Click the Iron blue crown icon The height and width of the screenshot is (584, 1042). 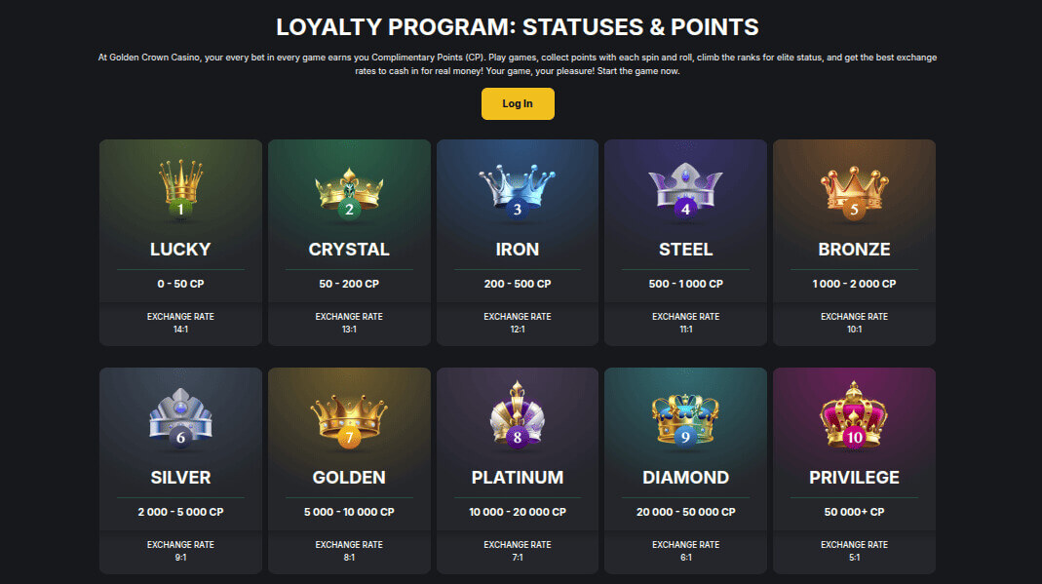(518, 190)
